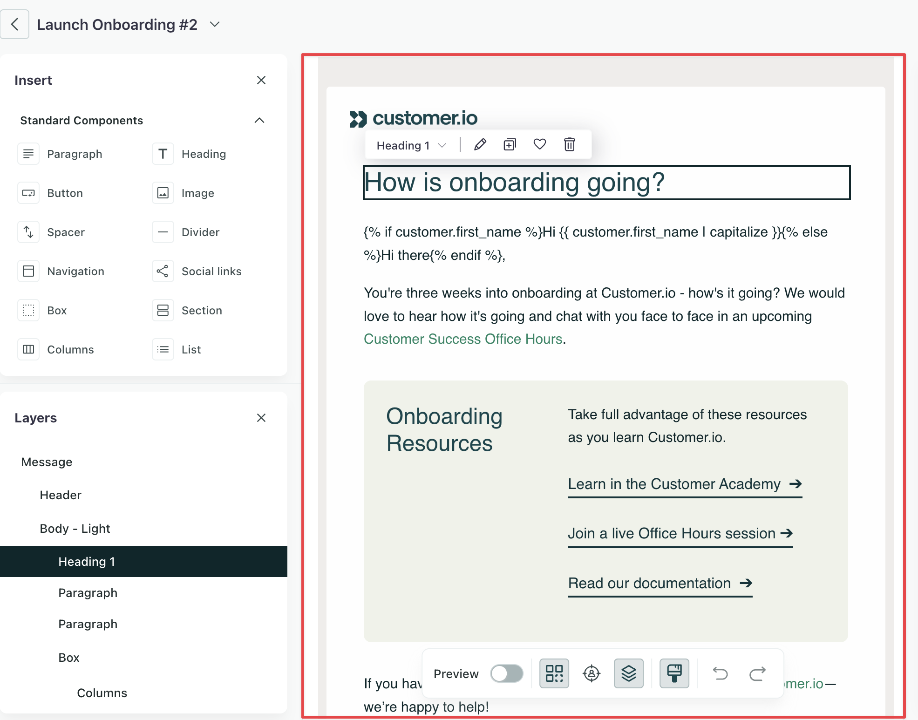Open the paint roller styles icon
Viewport: 918px width, 720px height.
click(x=674, y=673)
